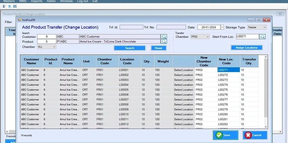Click Select Location for row L00002
This screenshot has width=288, height=143.
click(x=183, y=75)
